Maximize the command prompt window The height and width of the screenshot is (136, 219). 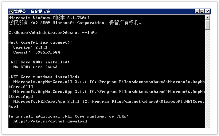(x=202, y=11)
